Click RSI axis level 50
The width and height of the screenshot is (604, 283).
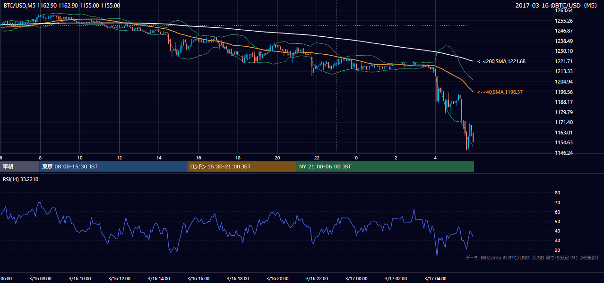tap(557, 221)
